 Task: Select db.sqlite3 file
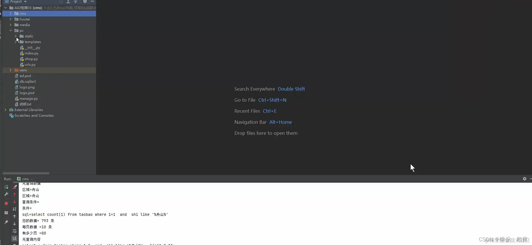pos(28,82)
